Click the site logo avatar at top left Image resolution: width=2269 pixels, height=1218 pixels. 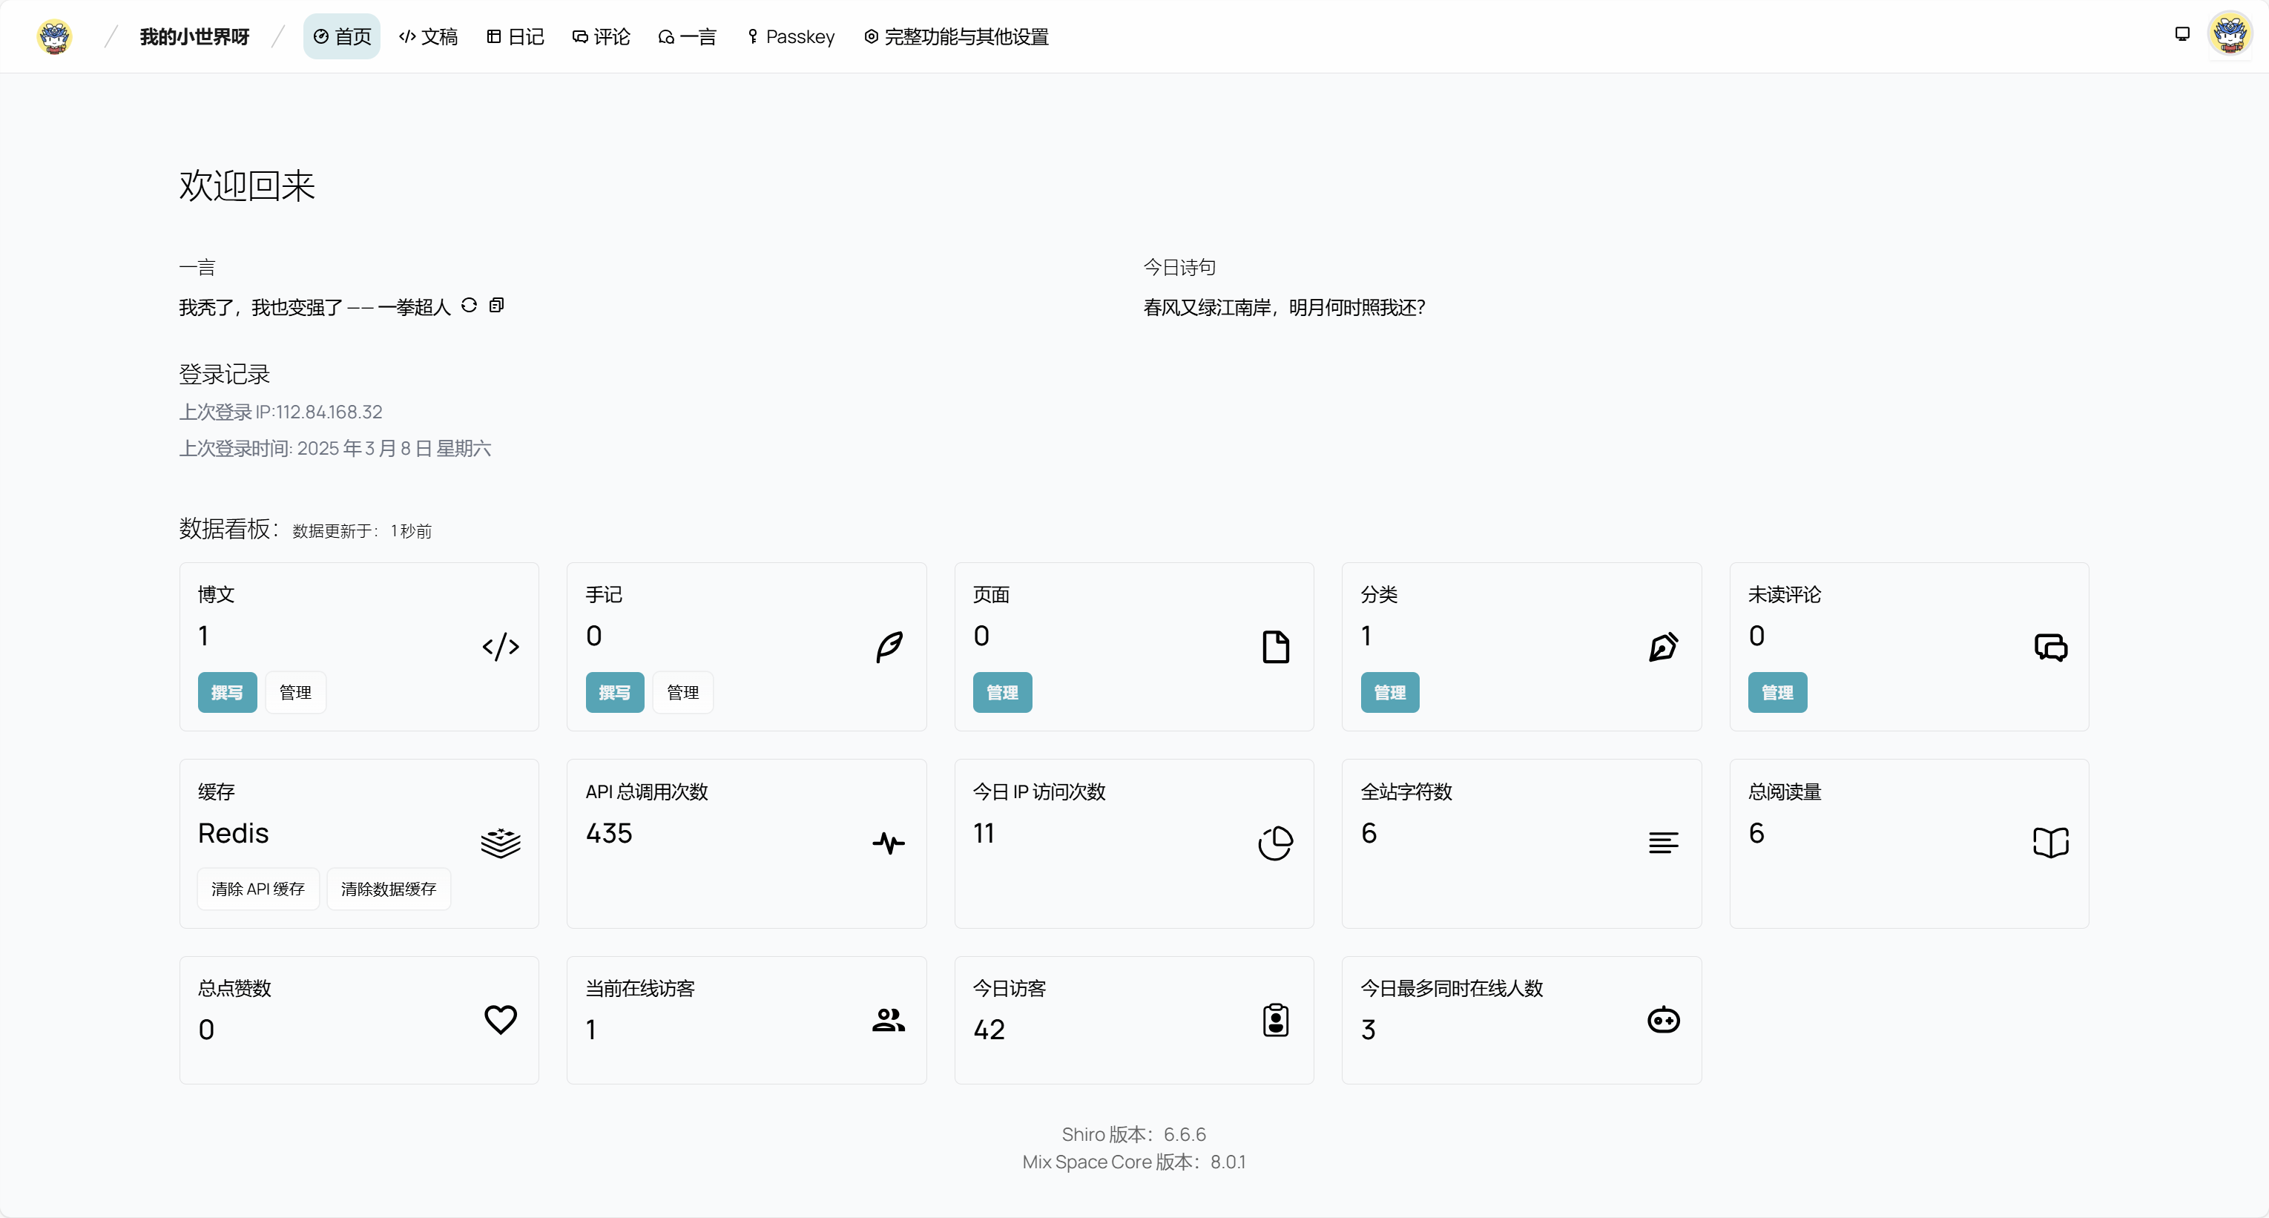(55, 36)
